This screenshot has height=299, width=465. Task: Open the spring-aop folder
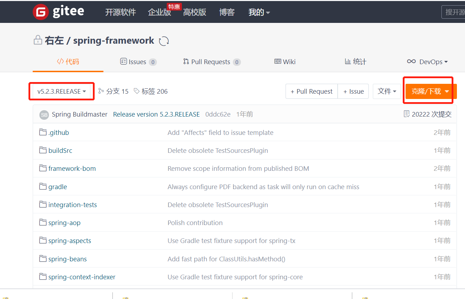[x=64, y=223]
